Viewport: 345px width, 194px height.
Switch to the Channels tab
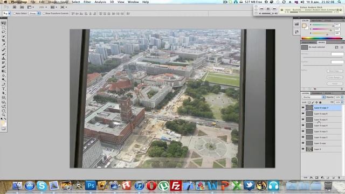click(317, 93)
